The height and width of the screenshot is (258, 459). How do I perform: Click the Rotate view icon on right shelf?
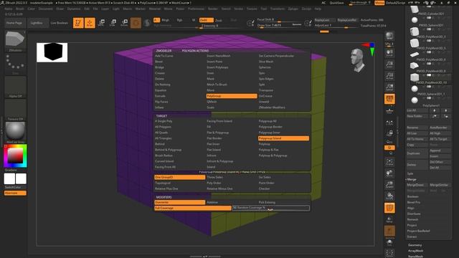point(389,196)
